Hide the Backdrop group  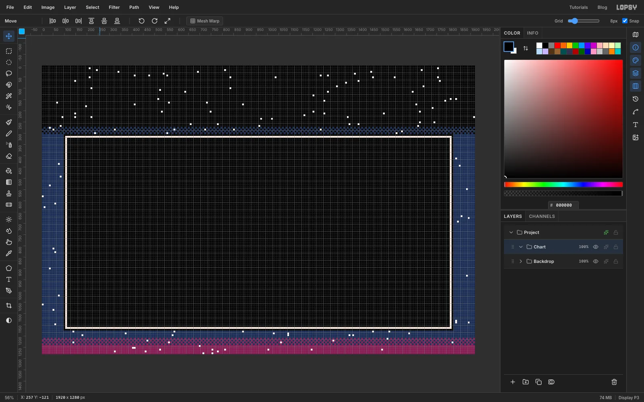[x=596, y=261]
